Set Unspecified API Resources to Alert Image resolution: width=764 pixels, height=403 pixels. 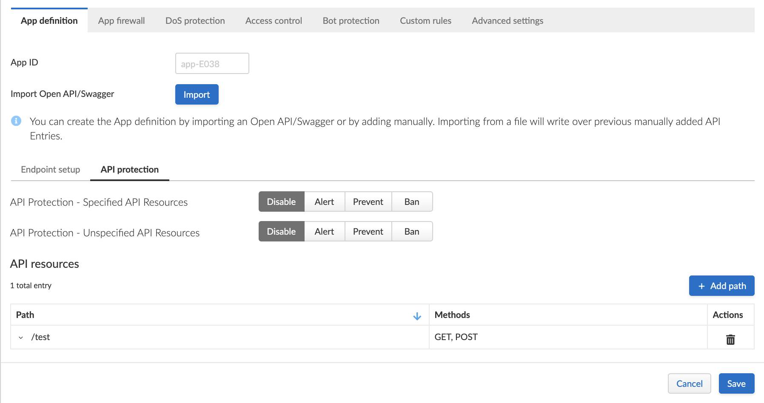[324, 231]
